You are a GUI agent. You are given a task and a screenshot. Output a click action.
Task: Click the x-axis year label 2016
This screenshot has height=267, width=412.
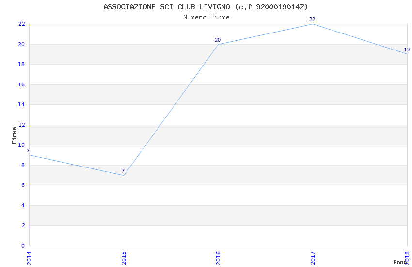(x=218, y=258)
